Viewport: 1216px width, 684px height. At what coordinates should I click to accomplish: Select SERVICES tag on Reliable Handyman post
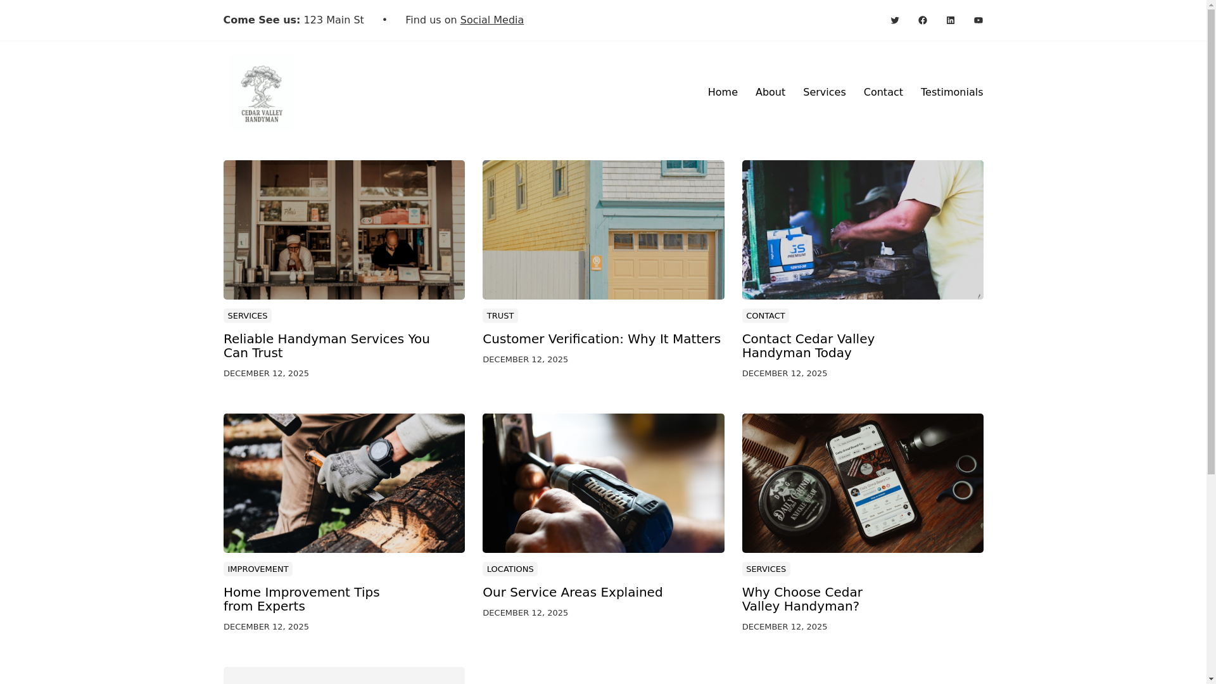tap(247, 315)
